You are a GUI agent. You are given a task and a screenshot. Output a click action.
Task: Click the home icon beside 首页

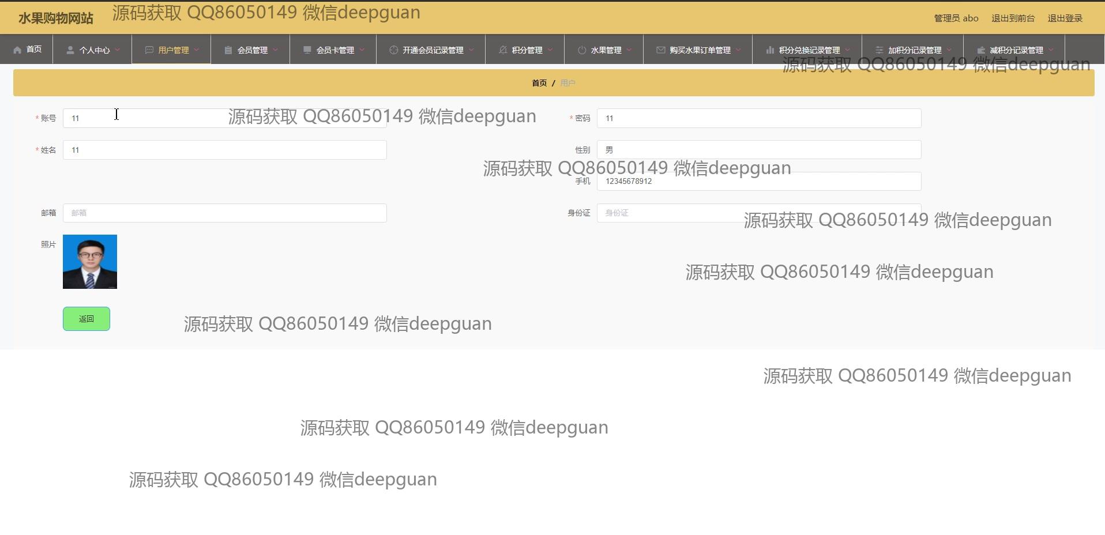tap(17, 50)
